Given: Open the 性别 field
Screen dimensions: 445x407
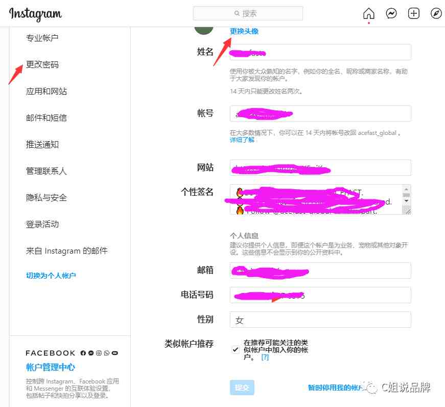Looking at the screenshot, I should (x=320, y=320).
